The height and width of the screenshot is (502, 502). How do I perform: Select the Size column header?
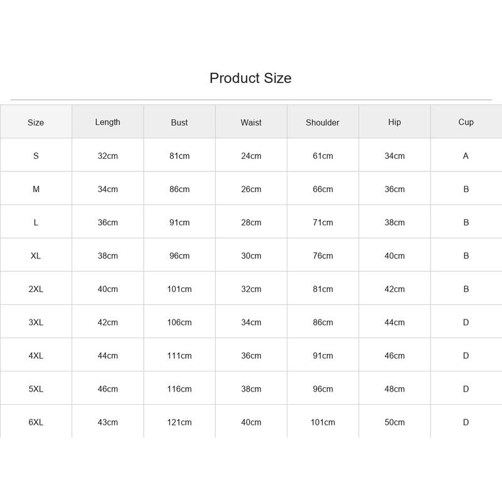(36, 122)
